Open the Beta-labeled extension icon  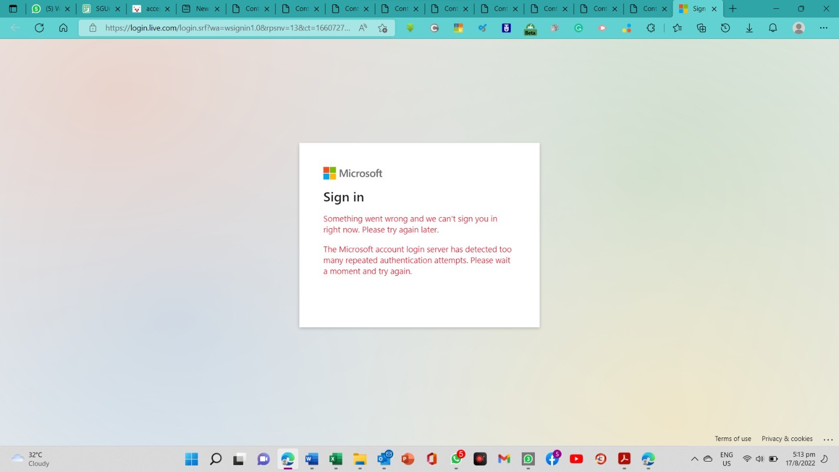coord(530,29)
